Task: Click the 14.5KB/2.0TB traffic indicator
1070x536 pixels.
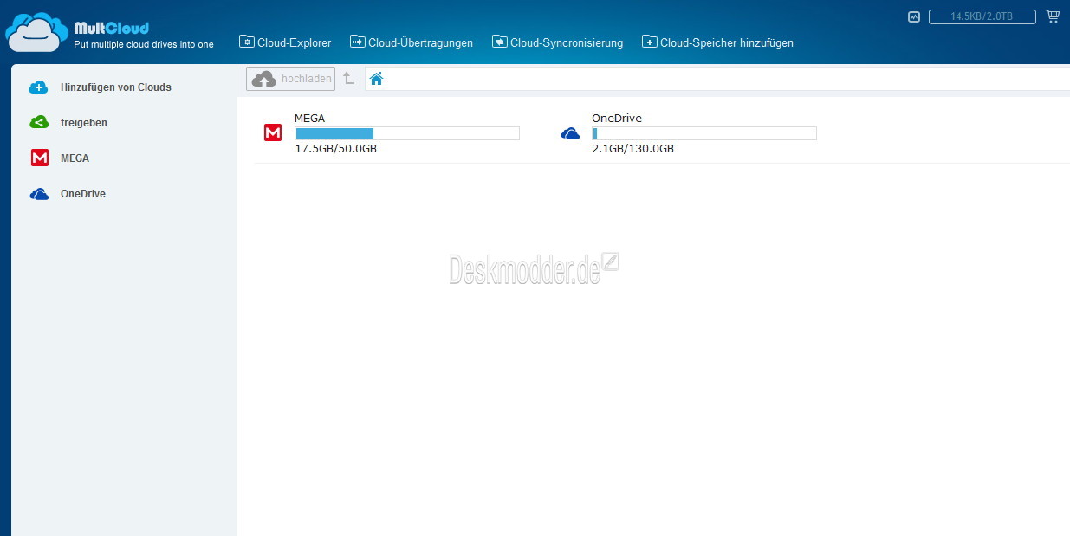Action: [x=982, y=16]
